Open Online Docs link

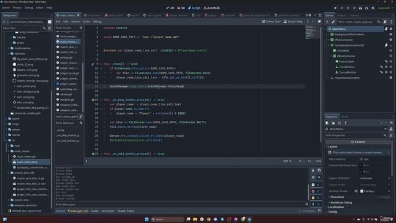point(271,22)
